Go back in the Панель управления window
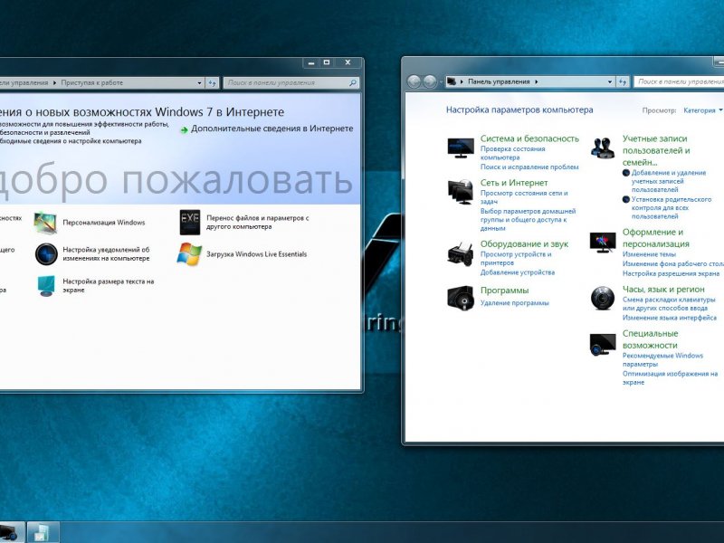724x543 pixels. [414, 81]
